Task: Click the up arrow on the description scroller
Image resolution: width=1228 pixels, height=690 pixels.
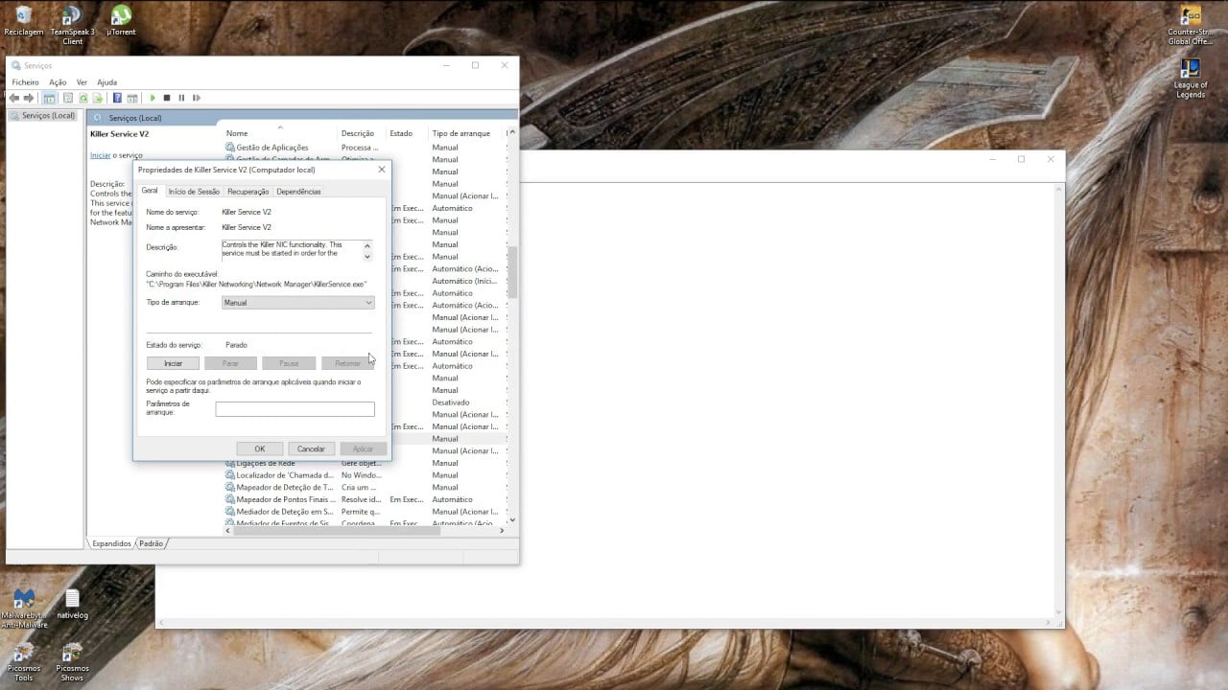Action: [366, 245]
